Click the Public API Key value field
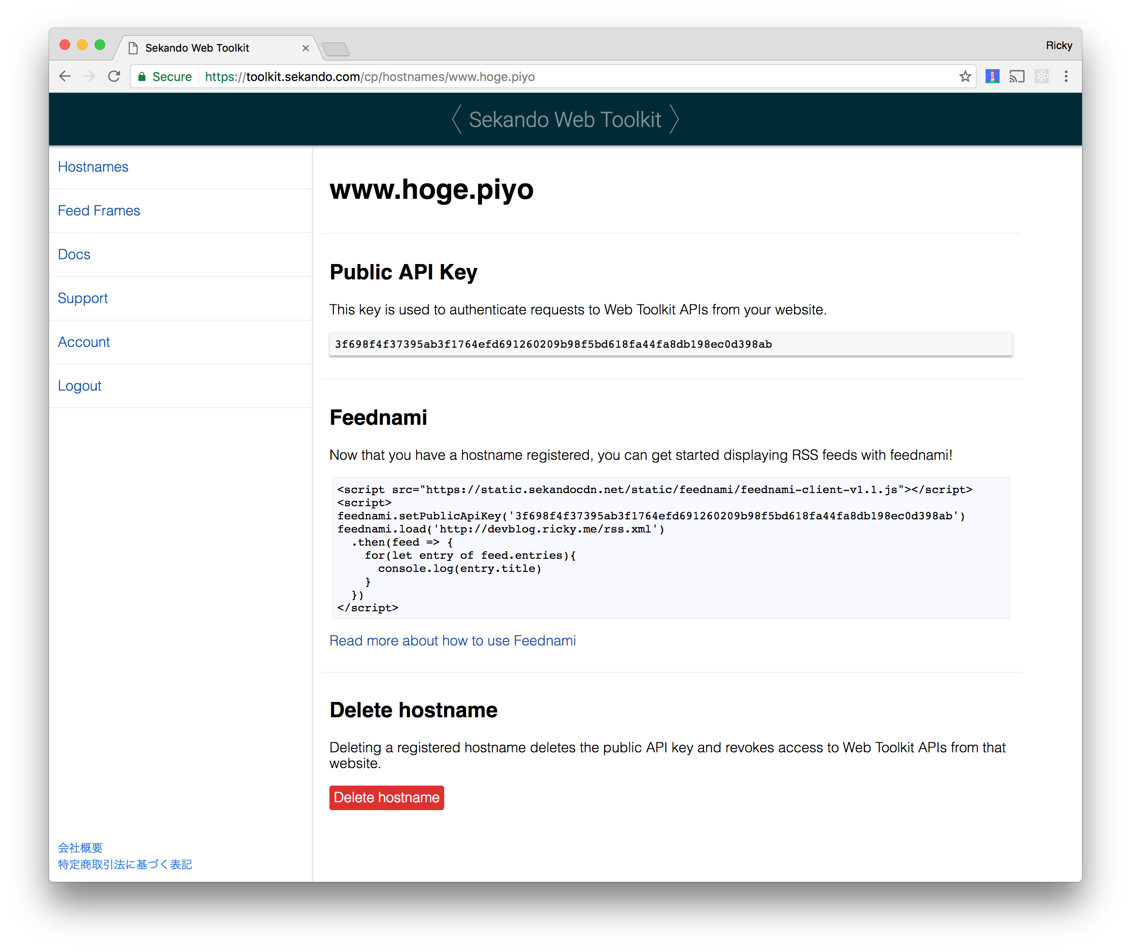 671,344
